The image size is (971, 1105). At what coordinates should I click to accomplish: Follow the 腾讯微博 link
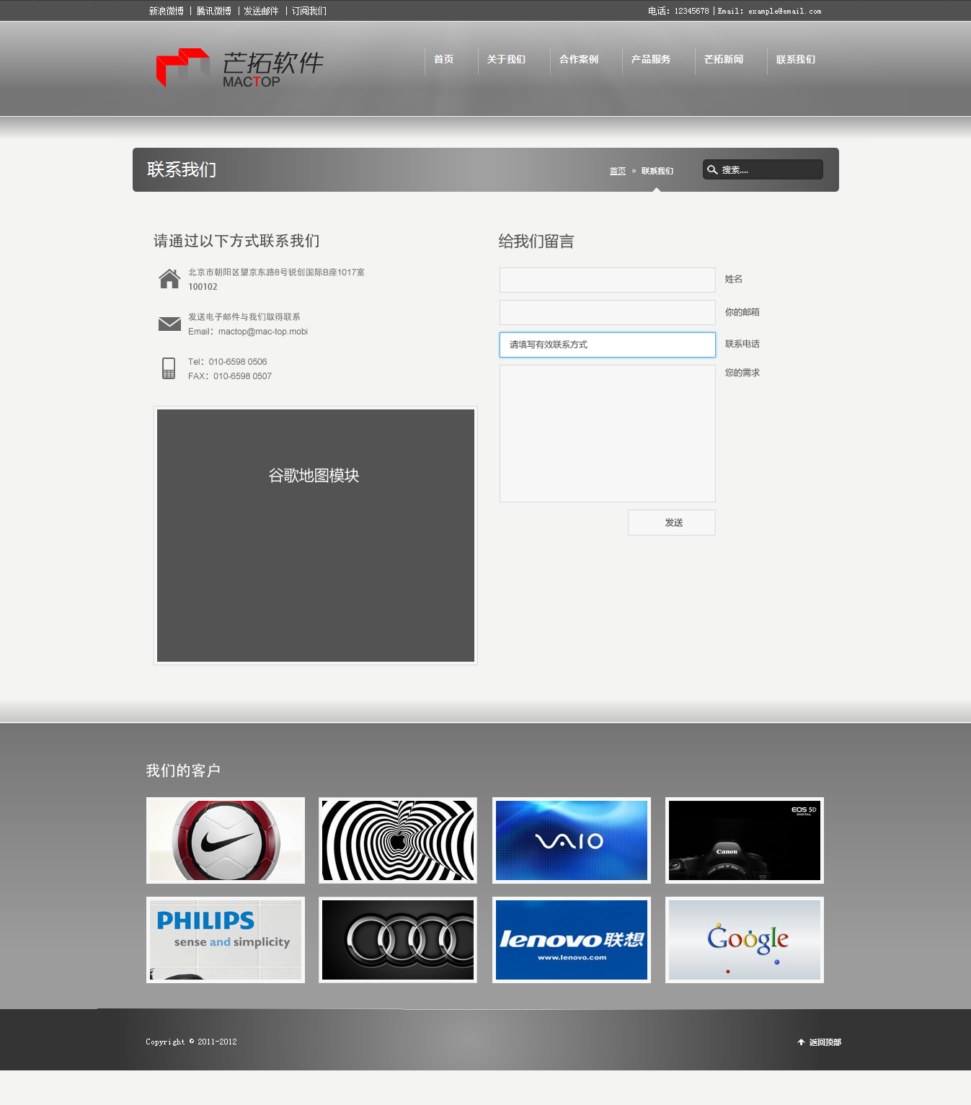(214, 11)
